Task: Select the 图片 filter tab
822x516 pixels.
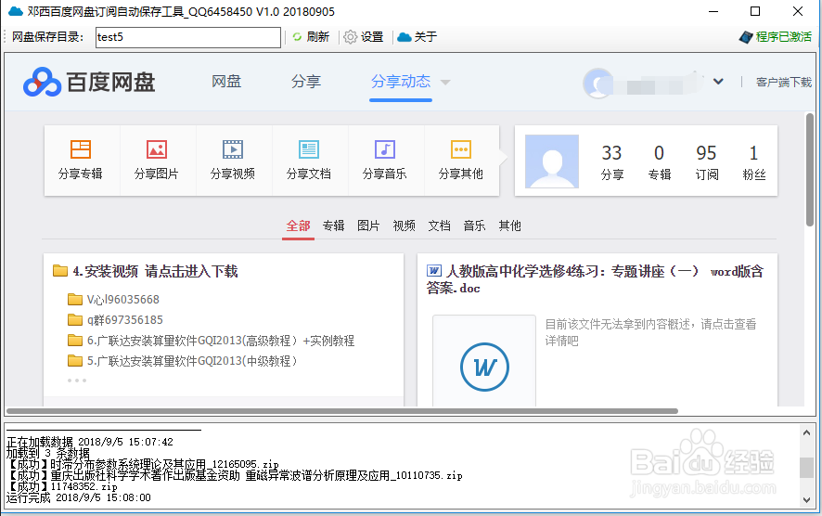Action: (368, 226)
